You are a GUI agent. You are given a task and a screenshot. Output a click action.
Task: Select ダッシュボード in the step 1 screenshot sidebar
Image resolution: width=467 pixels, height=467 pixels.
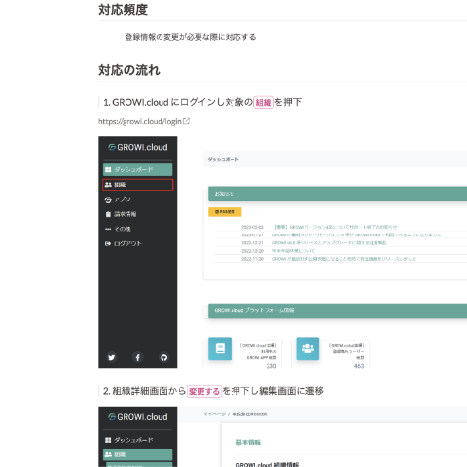[x=137, y=169]
